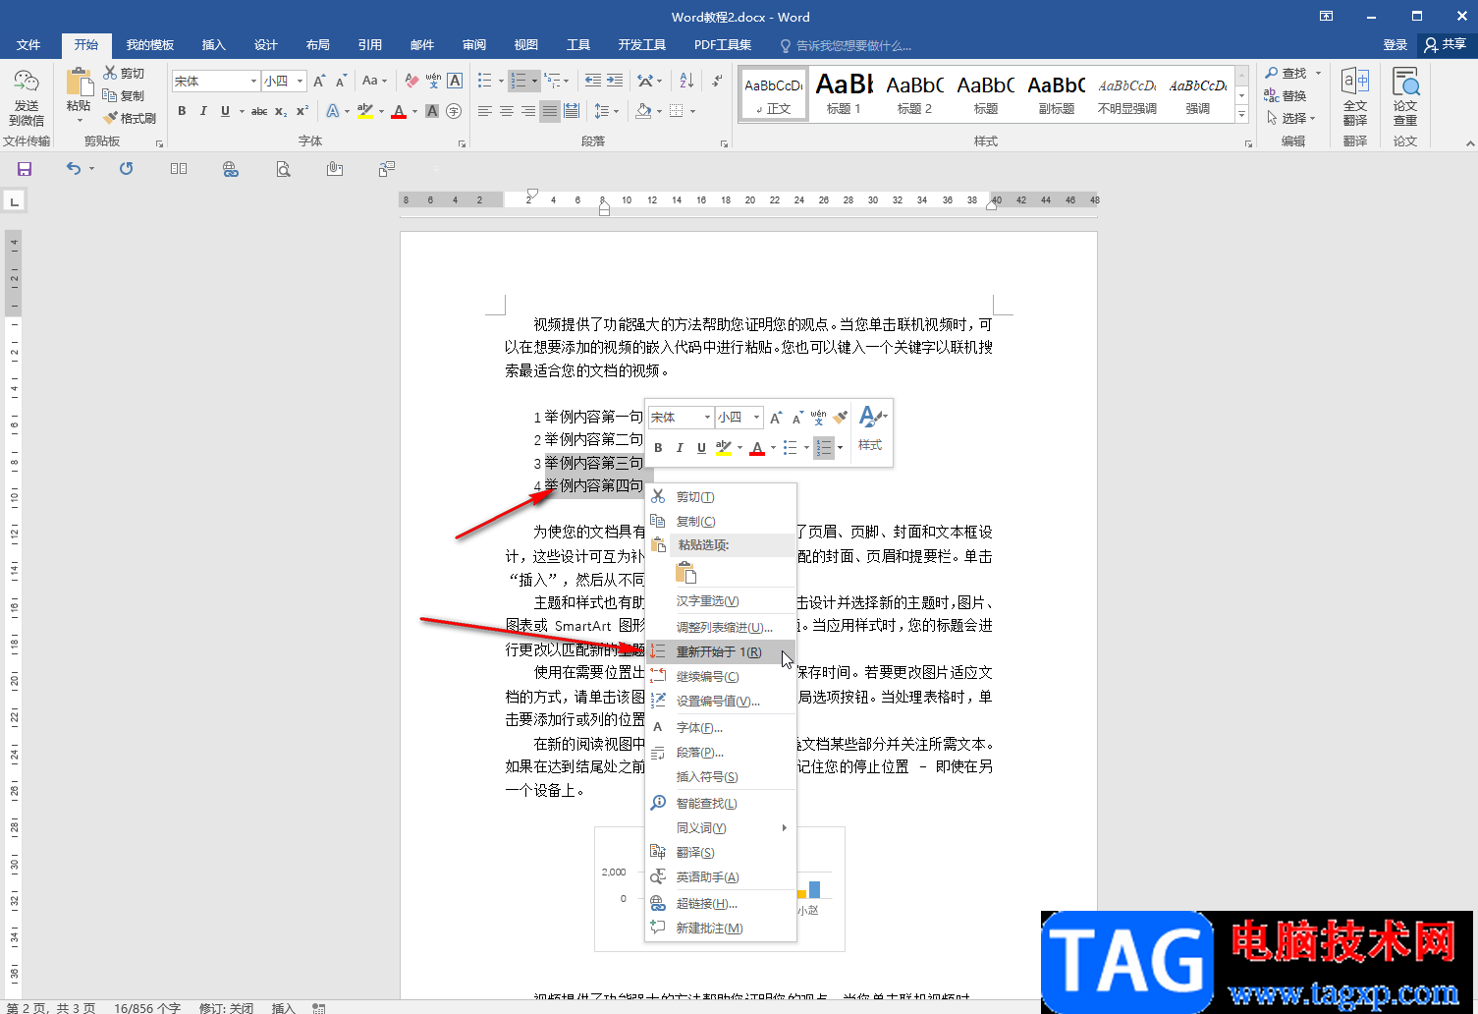
Task: Click the Tell me what you want search box
Action: (x=846, y=45)
